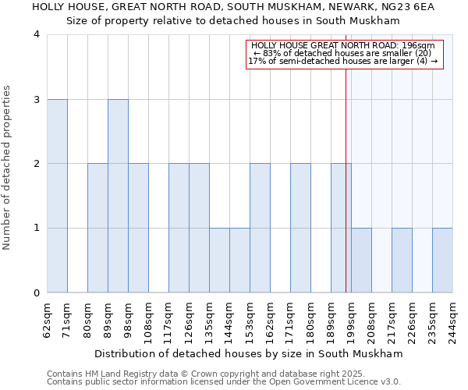
Task: Select the bar between 171sqm and 180sqm
Action: click(300, 228)
